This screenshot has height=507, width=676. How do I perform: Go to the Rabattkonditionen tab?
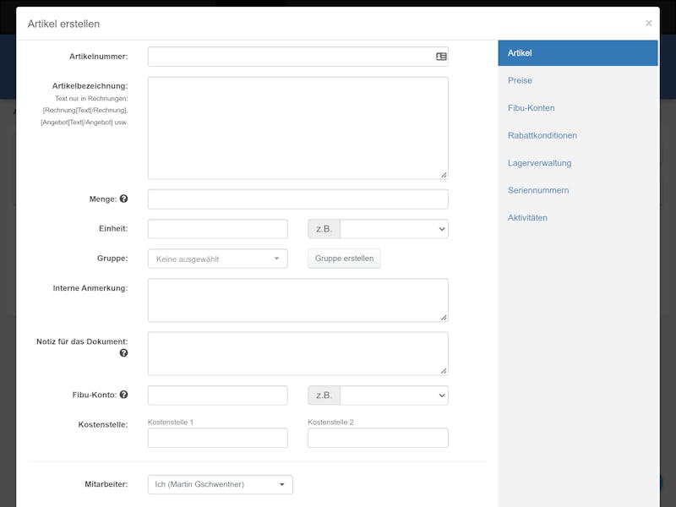coord(542,135)
